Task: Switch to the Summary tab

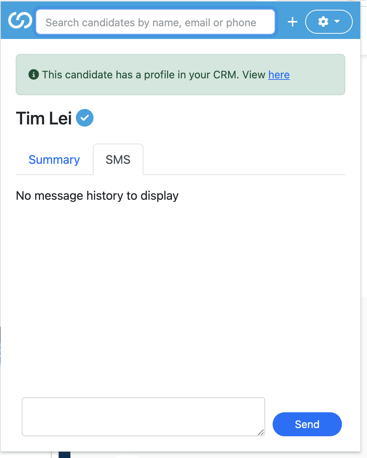Action: [x=54, y=160]
